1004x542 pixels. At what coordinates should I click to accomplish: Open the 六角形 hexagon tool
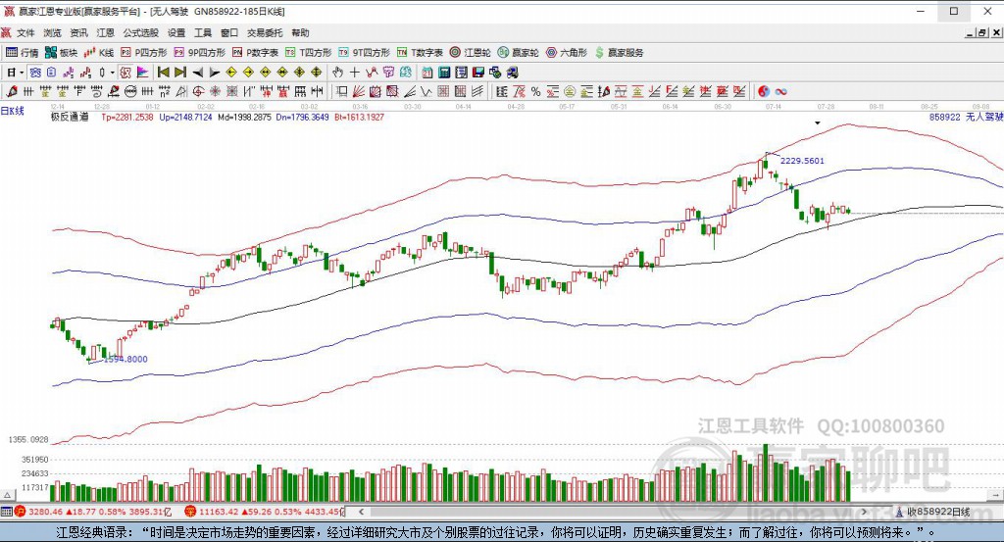tap(567, 53)
